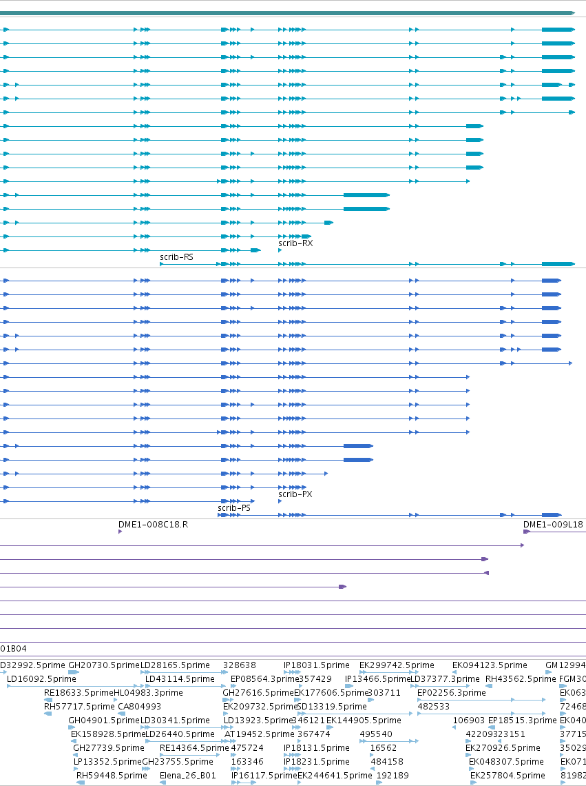Viewport: 586px width, 786px height.
Task: Click the GH27616.5prime EST label
Action: pyautogui.click(x=258, y=693)
